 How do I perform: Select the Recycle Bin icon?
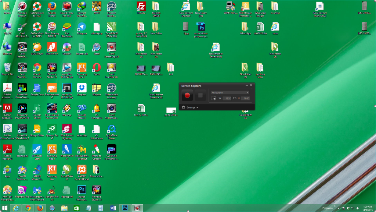coord(7,69)
